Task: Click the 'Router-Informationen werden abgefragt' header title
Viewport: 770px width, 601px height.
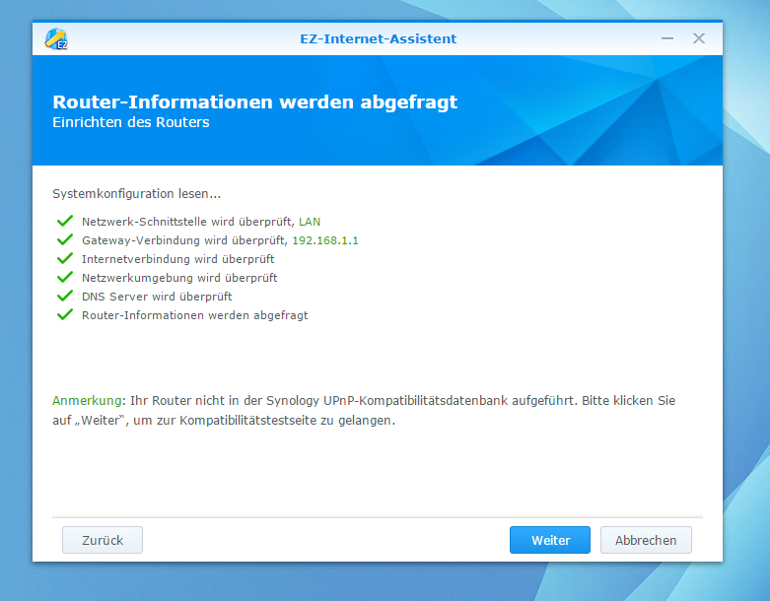Action: 255,101
